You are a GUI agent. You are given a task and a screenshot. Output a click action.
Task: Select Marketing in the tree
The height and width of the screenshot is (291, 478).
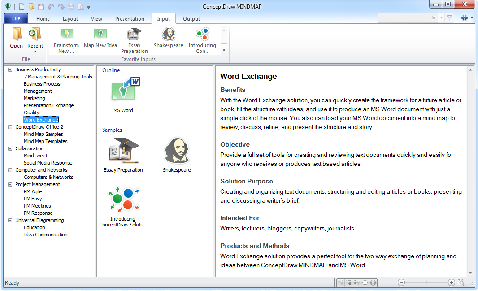[x=35, y=98]
